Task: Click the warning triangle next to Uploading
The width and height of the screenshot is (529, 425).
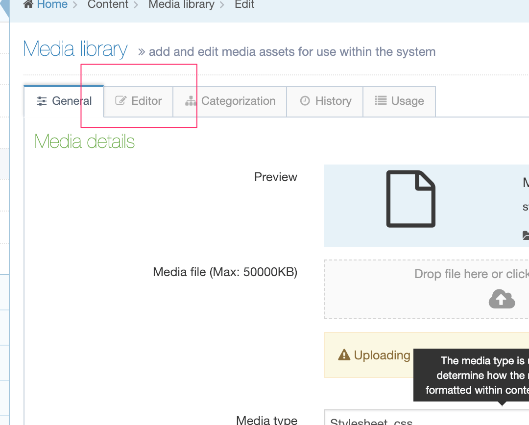Action: pos(344,355)
